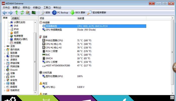Image resolution: width=176 pixels, height=101 pixels.
Task: Go up one level with green up arrow
Action: tap(17, 12)
